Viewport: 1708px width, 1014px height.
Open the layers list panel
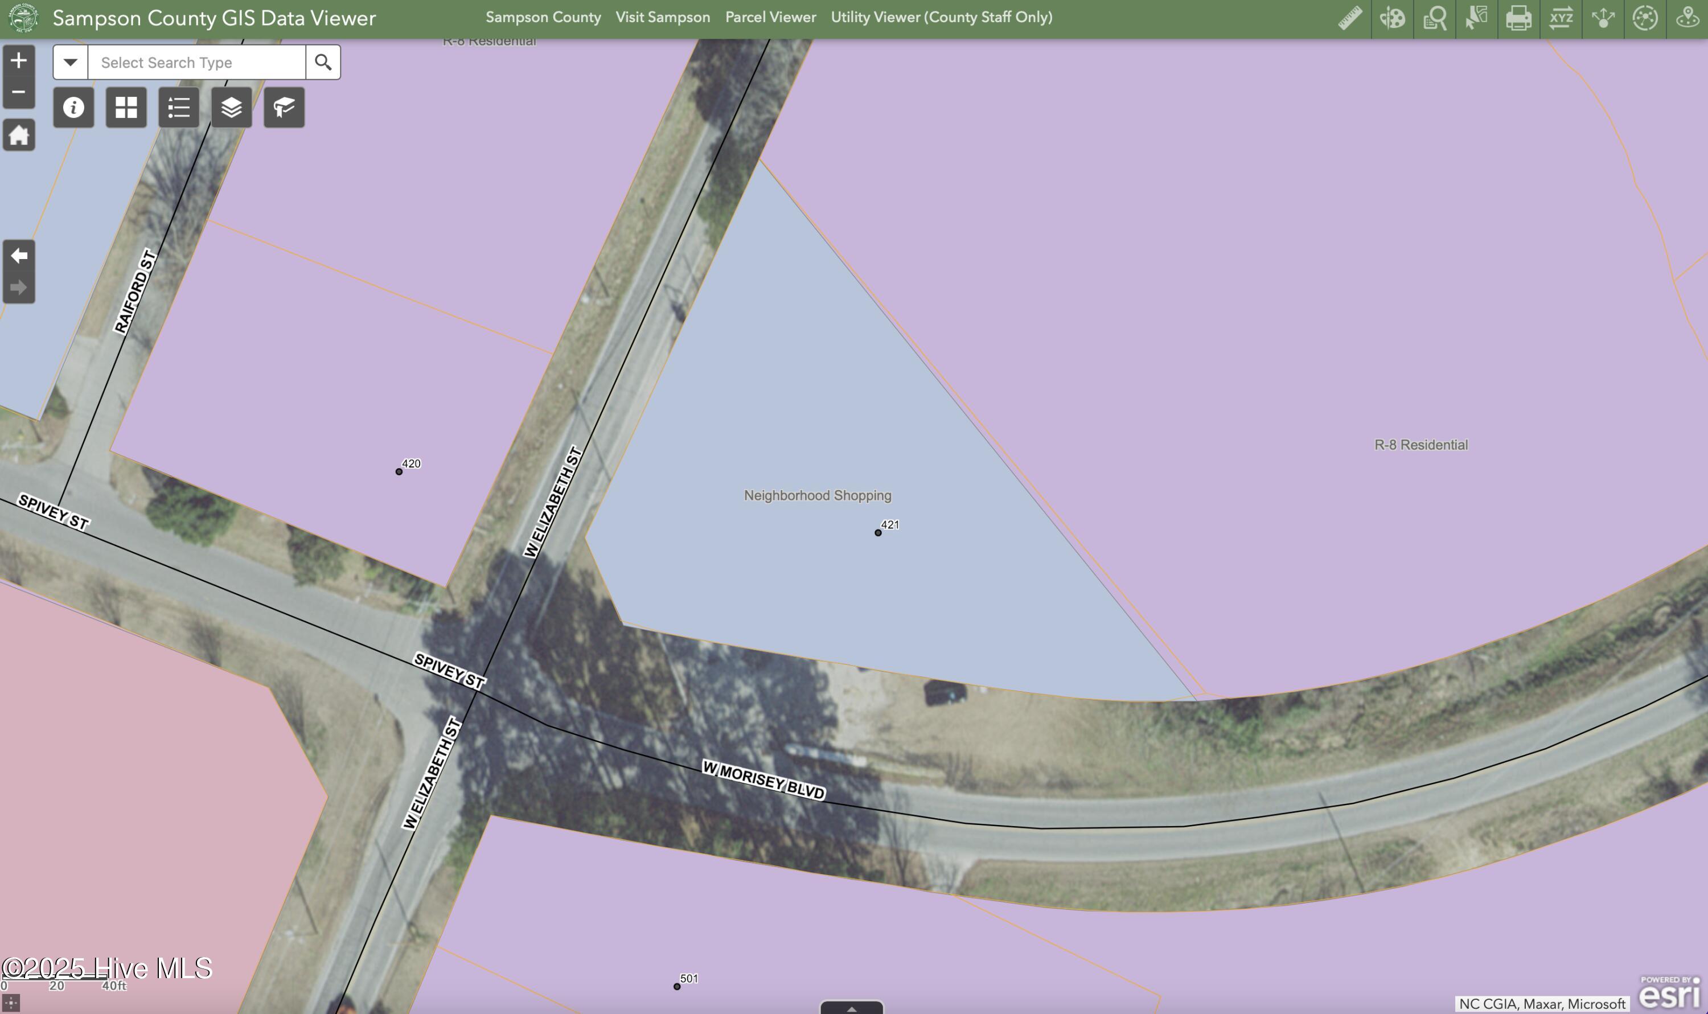232,107
